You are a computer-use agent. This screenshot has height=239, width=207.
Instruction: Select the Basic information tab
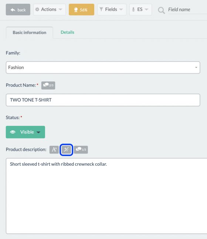[30, 33]
